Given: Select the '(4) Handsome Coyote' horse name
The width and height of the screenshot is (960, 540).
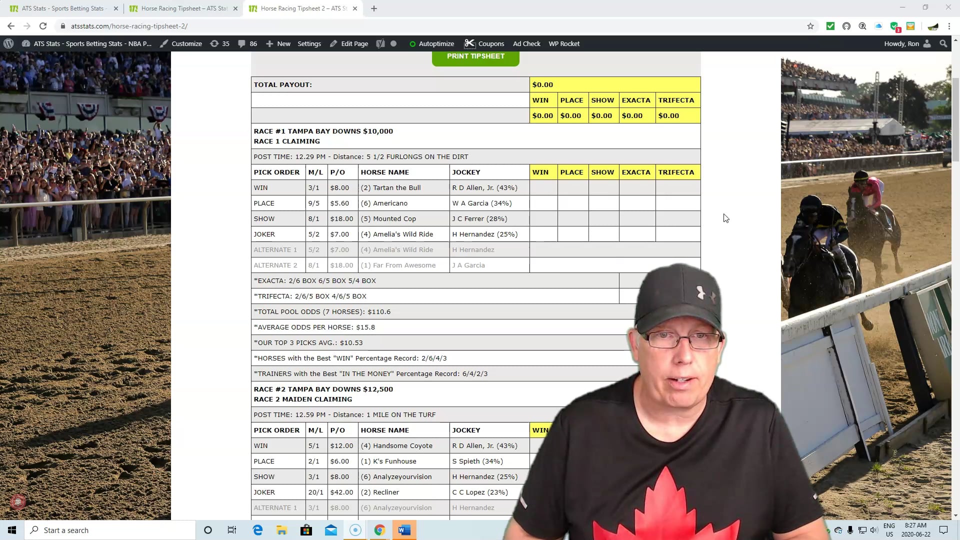Looking at the screenshot, I should 396,446.
